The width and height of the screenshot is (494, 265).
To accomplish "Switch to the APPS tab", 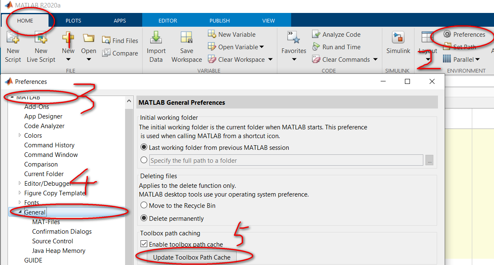I will coord(120,20).
